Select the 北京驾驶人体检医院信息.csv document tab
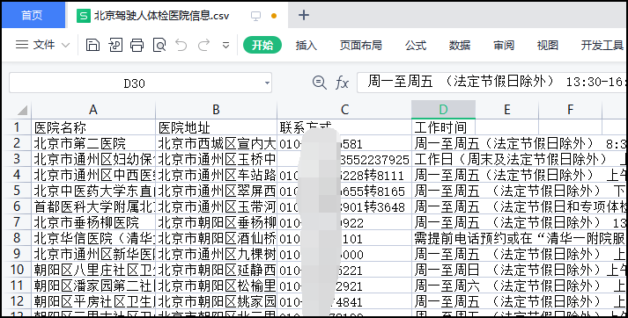Image resolution: width=628 pixels, height=318 pixels. pyautogui.click(x=161, y=16)
